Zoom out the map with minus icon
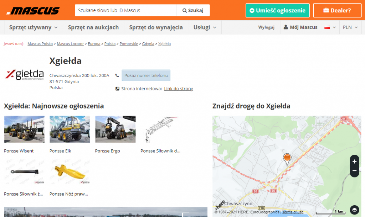 tap(354, 171)
